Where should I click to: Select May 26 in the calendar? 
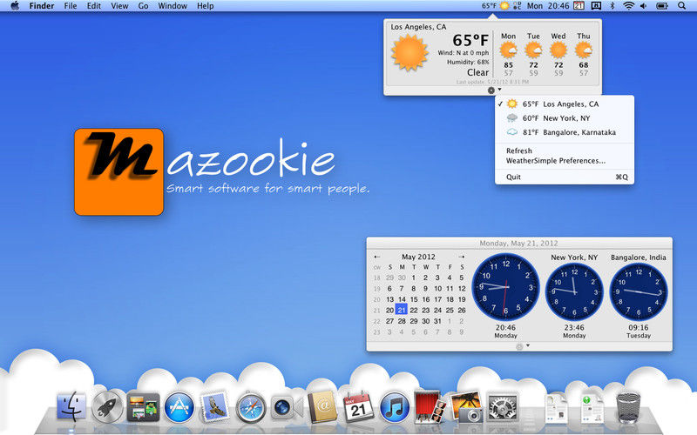pyautogui.click(x=462, y=311)
